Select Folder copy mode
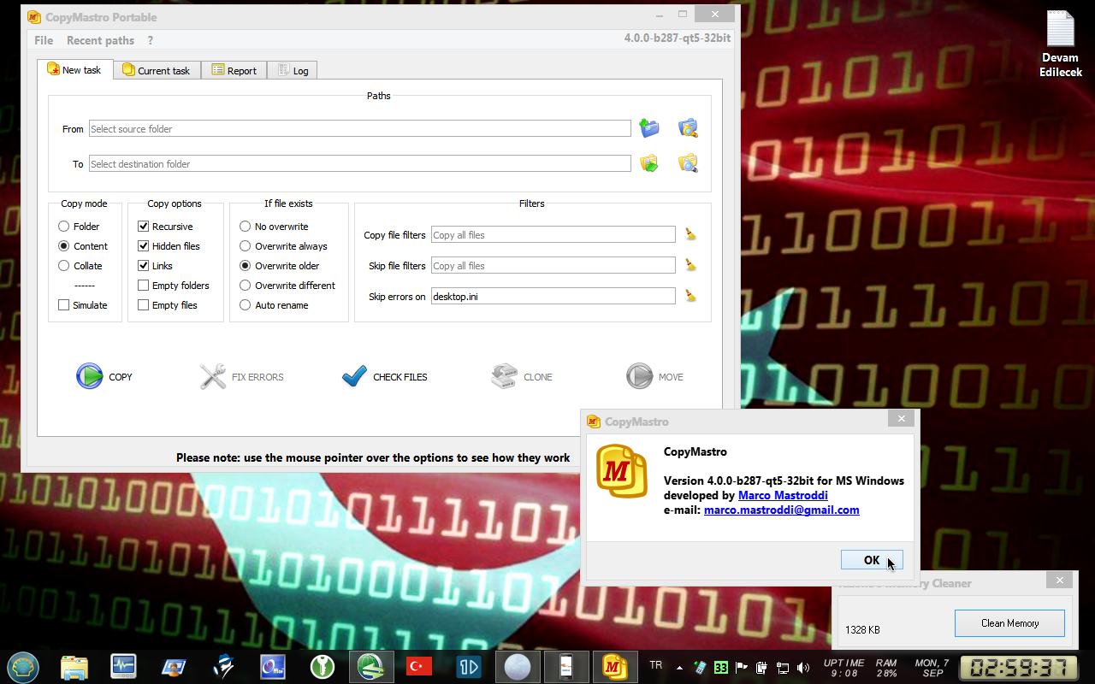Image resolution: width=1095 pixels, height=684 pixels. coord(79,227)
